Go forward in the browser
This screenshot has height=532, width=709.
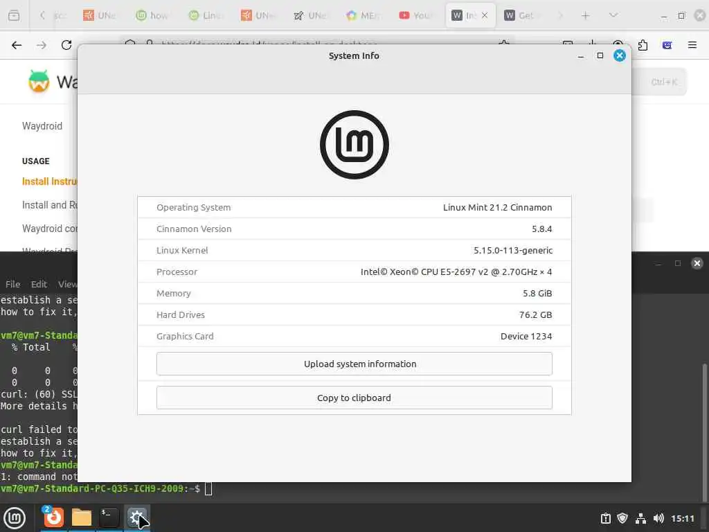click(x=41, y=45)
